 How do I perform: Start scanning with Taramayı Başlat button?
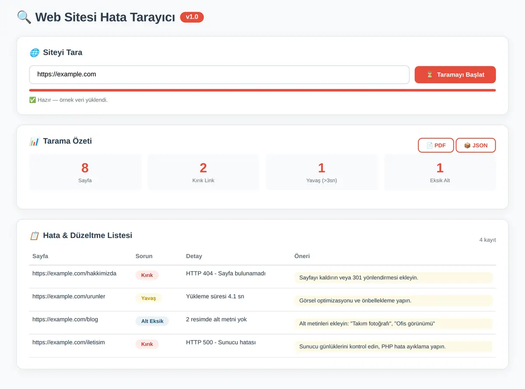[x=455, y=74]
